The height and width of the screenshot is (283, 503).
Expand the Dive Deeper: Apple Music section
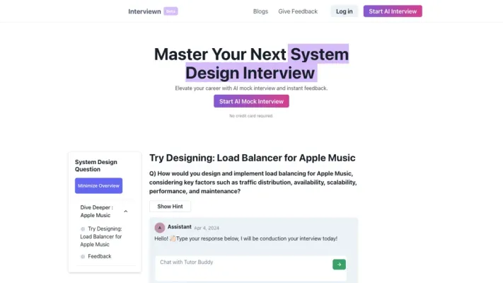(96, 212)
